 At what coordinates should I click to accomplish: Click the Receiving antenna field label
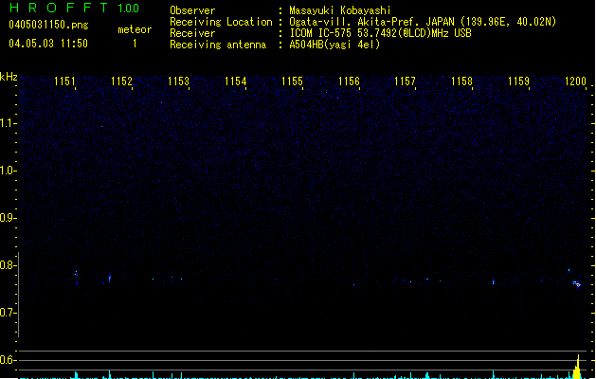218,45
